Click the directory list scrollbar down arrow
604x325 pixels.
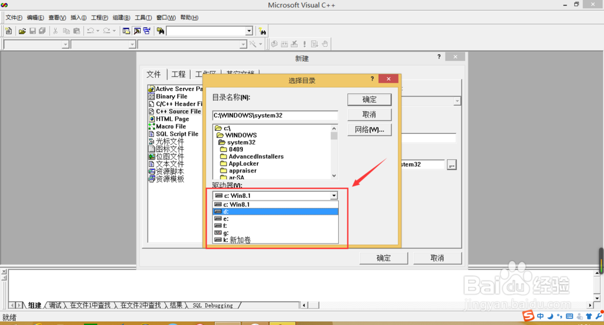tap(334, 175)
